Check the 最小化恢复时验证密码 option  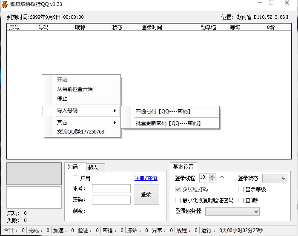pyautogui.click(x=178, y=200)
